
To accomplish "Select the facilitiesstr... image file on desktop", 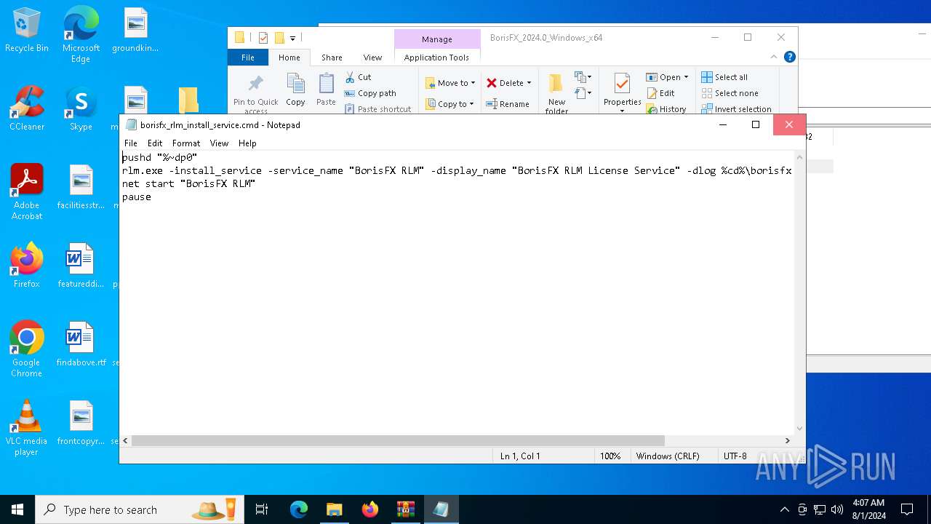I will [81, 187].
